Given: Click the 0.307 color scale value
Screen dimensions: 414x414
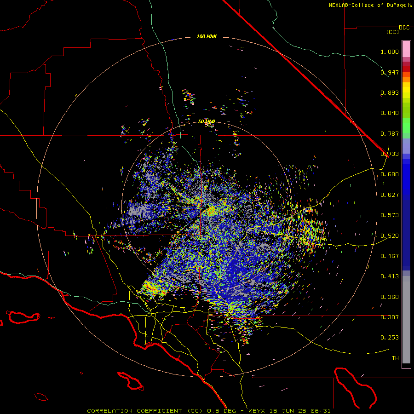Looking at the screenshot, I should click(390, 317).
